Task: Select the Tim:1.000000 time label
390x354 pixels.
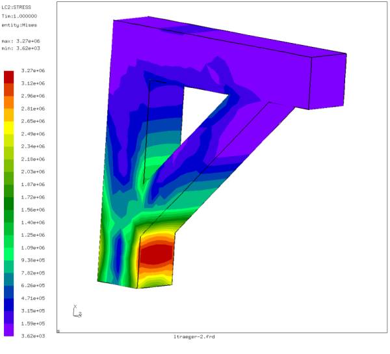Action: (20, 16)
